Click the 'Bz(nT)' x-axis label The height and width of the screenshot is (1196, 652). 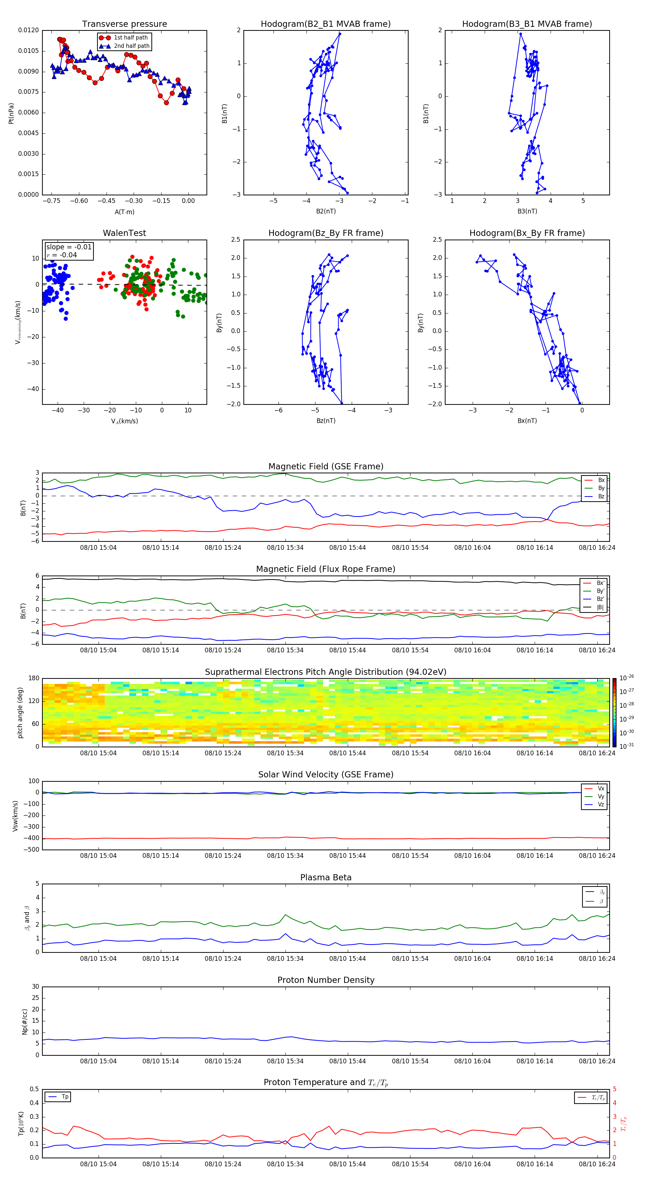coord(326,421)
